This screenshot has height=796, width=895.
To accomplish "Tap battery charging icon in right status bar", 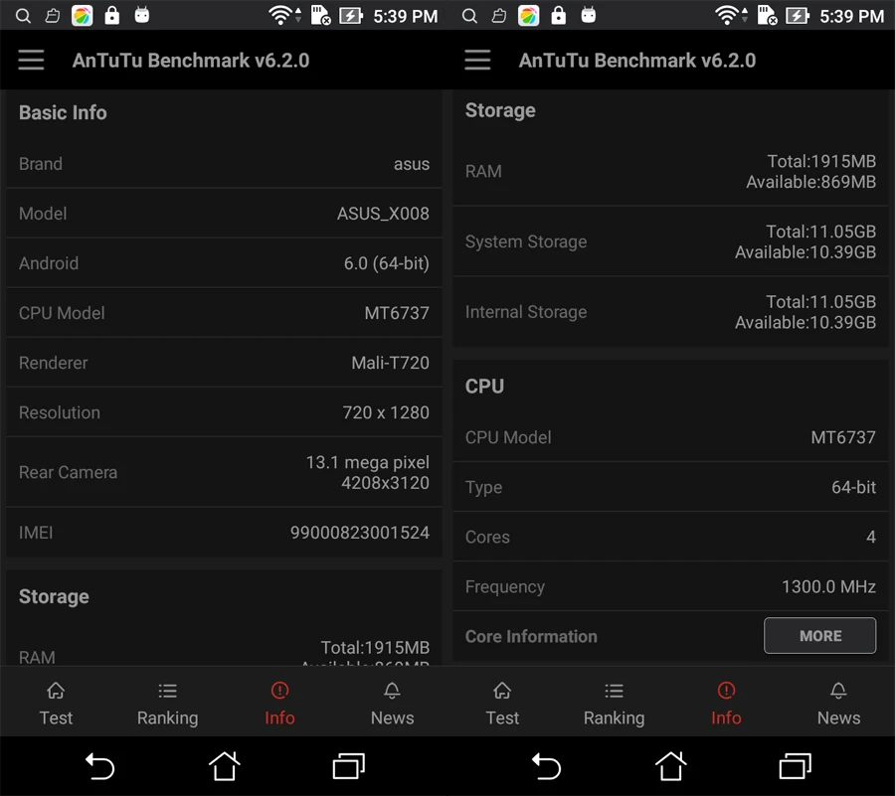I will point(798,15).
